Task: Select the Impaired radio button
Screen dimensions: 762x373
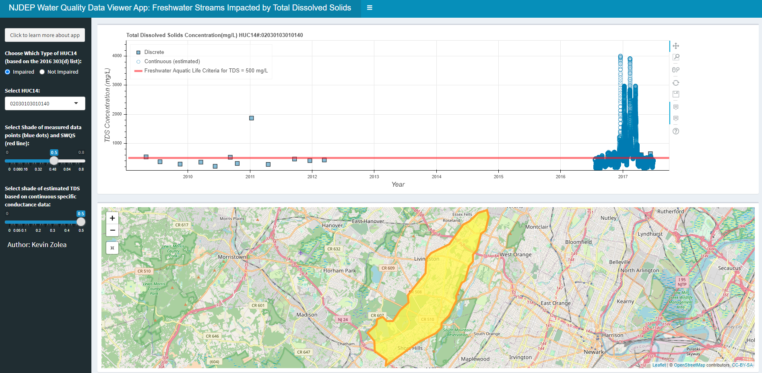Action: (7, 72)
